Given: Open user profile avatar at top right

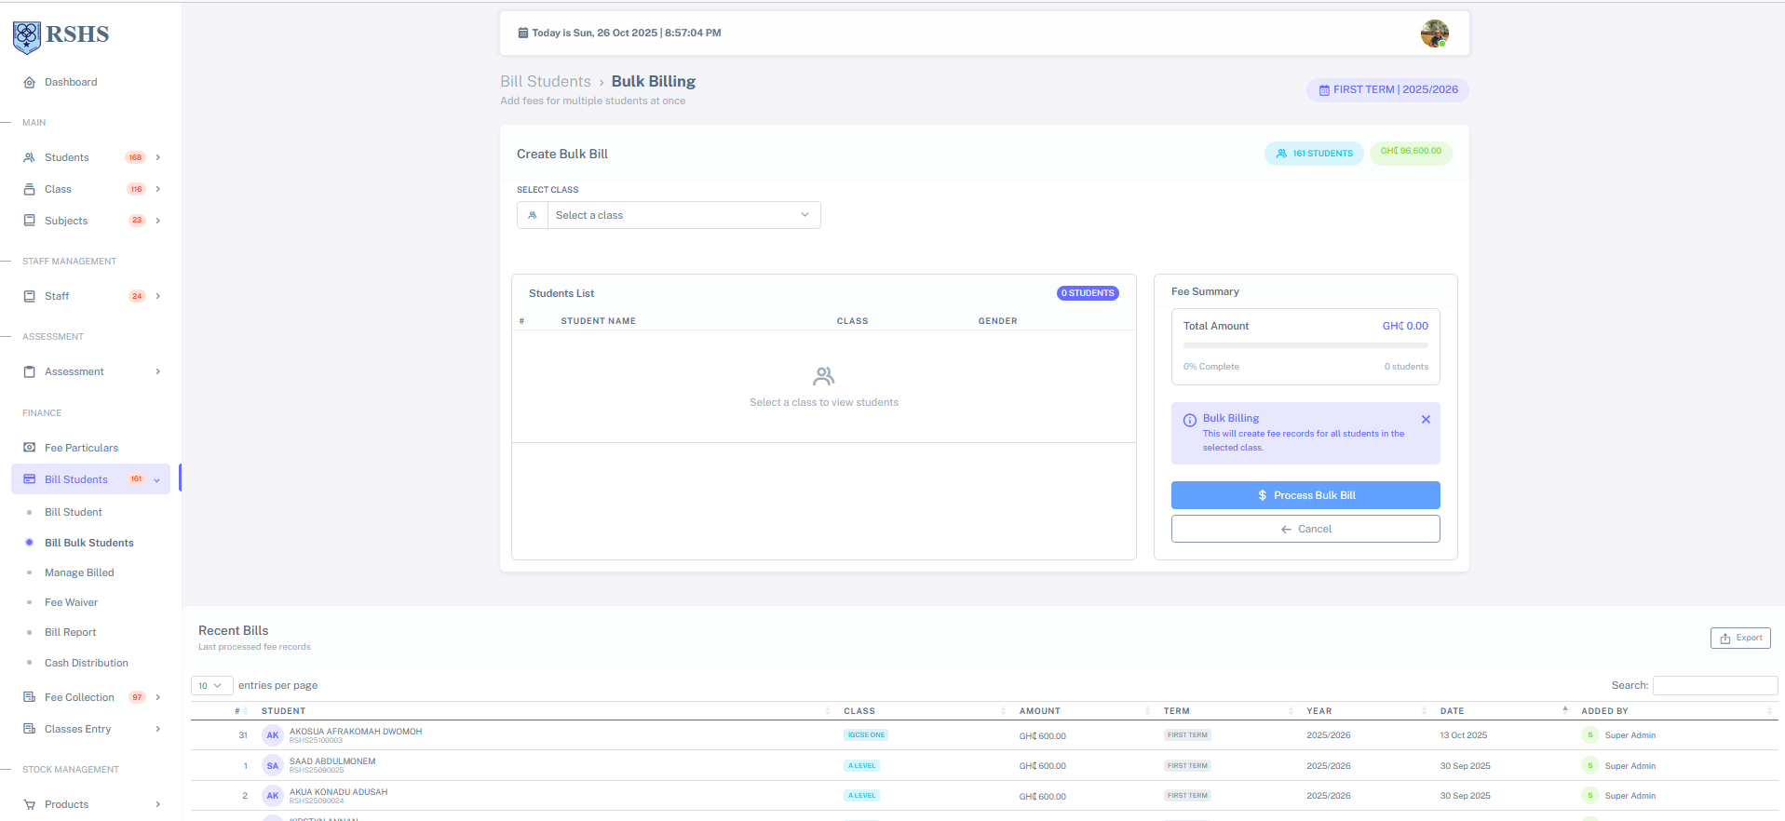Looking at the screenshot, I should click(x=1434, y=34).
